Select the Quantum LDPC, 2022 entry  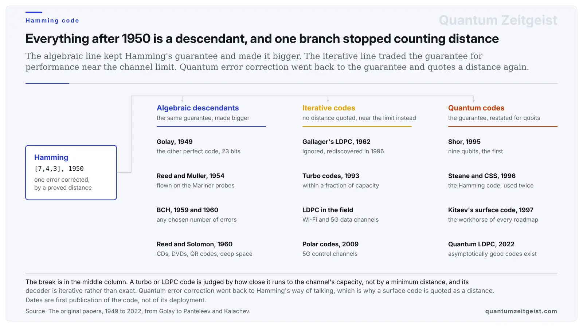tap(492, 249)
